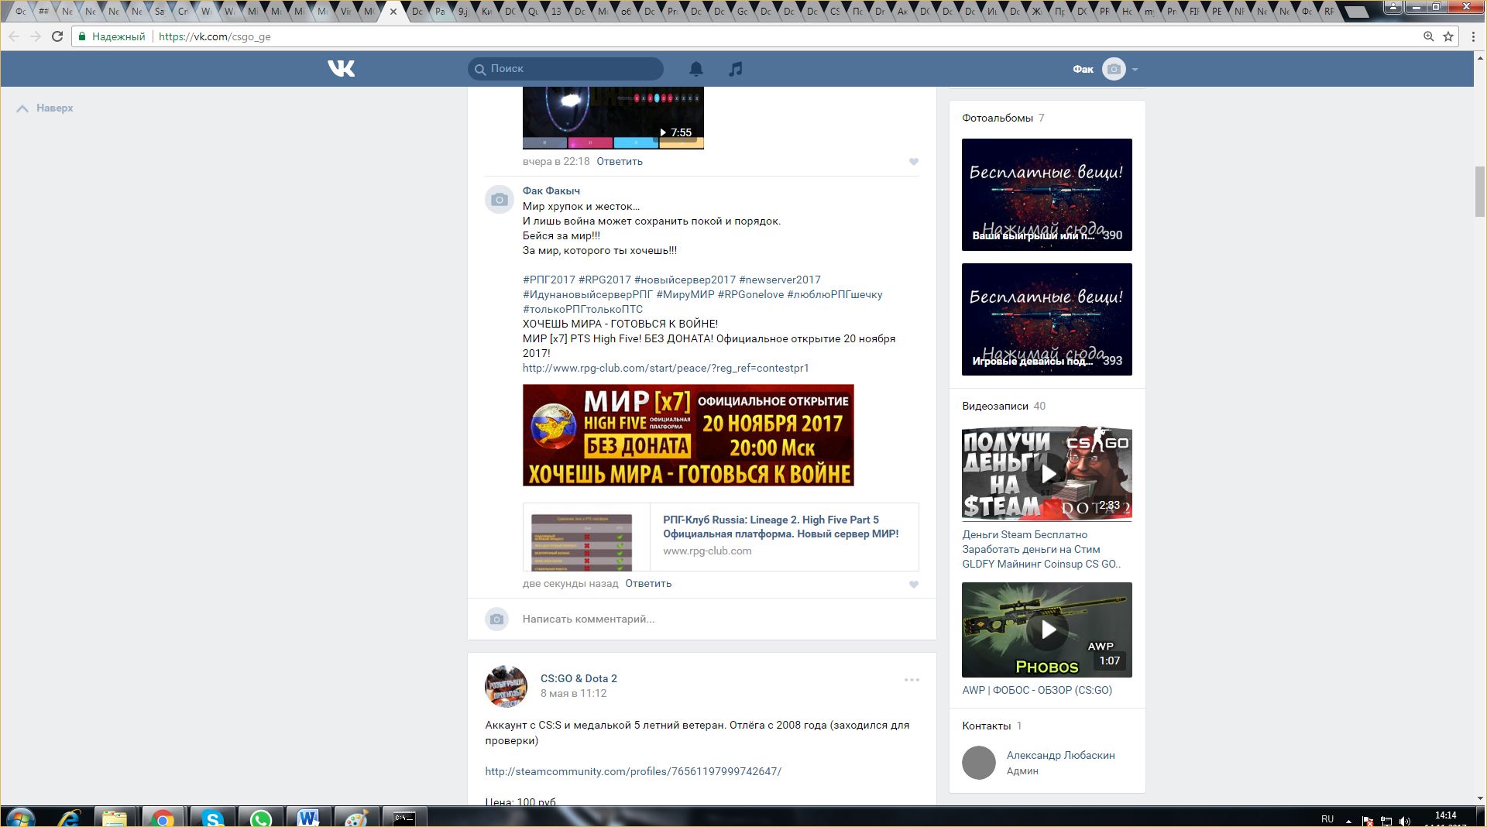The width and height of the screenshot is (1487, 827).
Task: Switch the RU keyboard language indicator
Action: click(1327, 818)
